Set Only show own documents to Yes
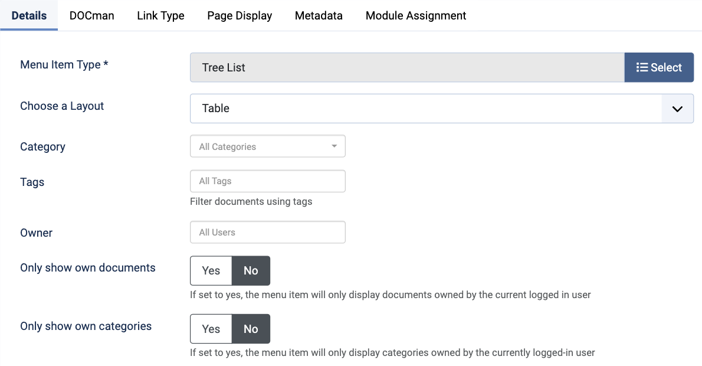 click(211, 270)
